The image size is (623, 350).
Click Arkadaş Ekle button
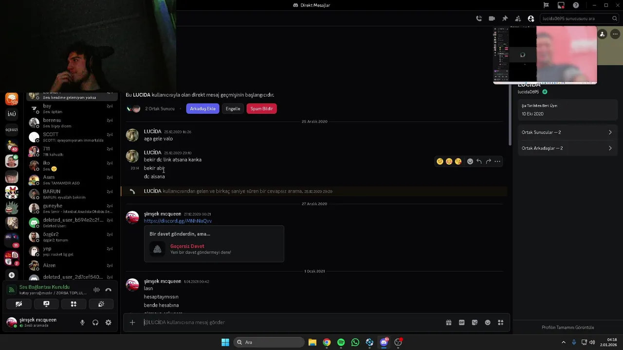click(202, 109)
